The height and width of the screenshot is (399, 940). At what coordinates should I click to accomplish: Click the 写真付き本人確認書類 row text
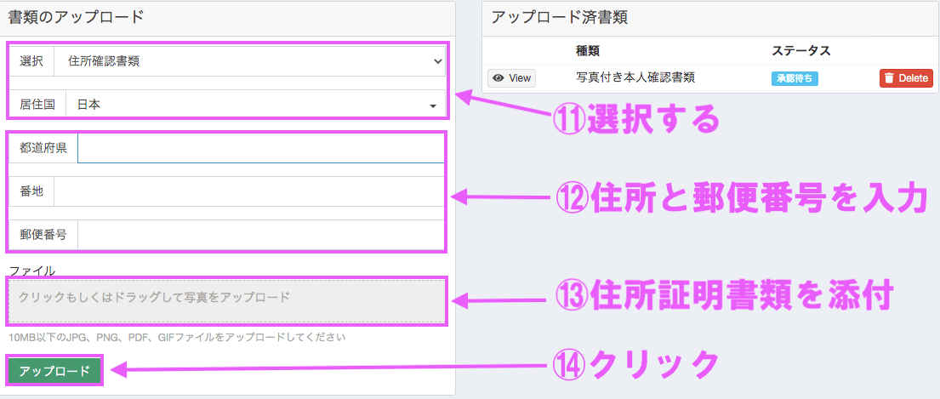coord(635,77)
